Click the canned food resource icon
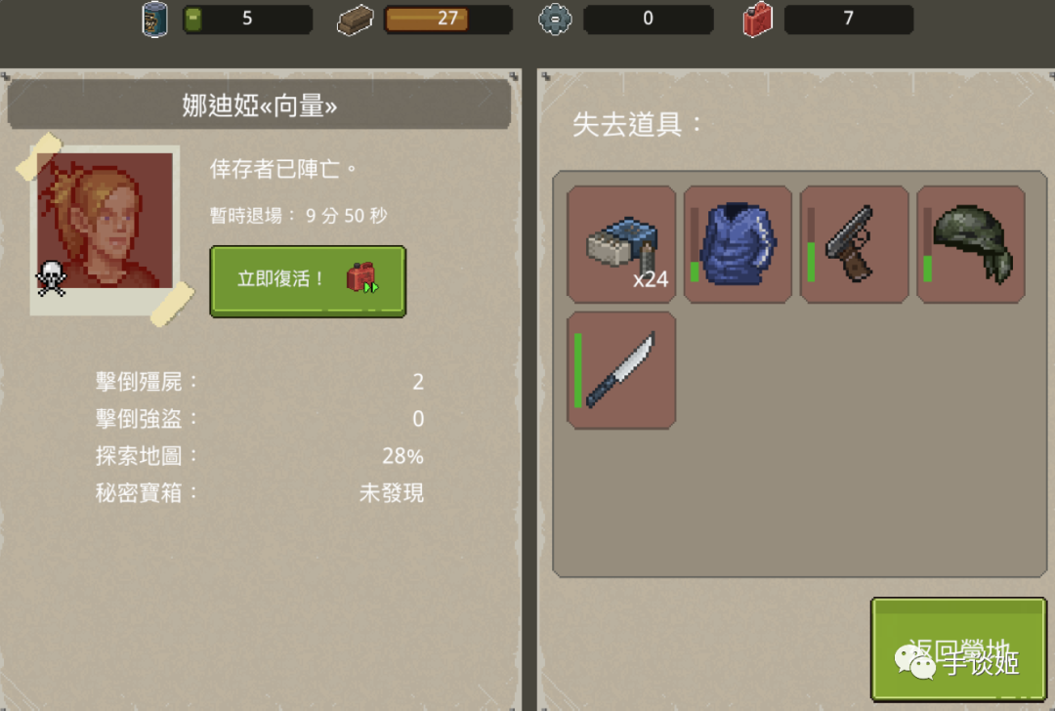 154,19
